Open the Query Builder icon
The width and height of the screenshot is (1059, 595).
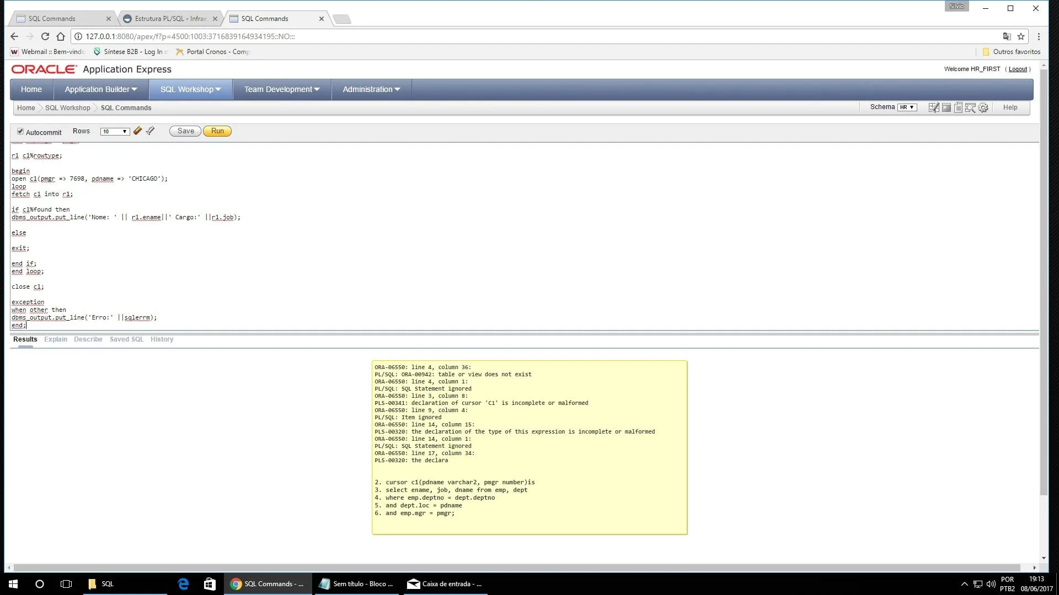point(970,107)
